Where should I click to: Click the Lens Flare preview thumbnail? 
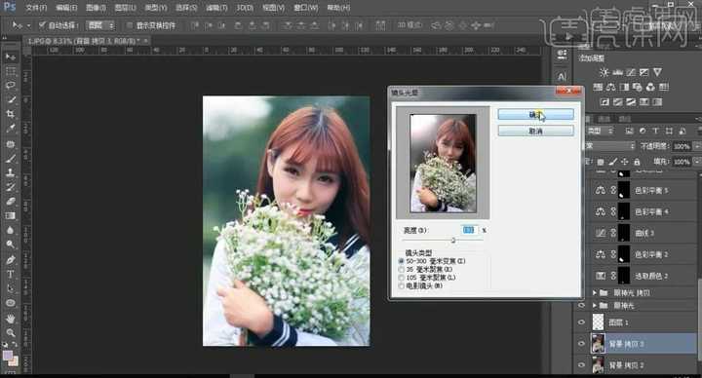click(x=443, y=163)
